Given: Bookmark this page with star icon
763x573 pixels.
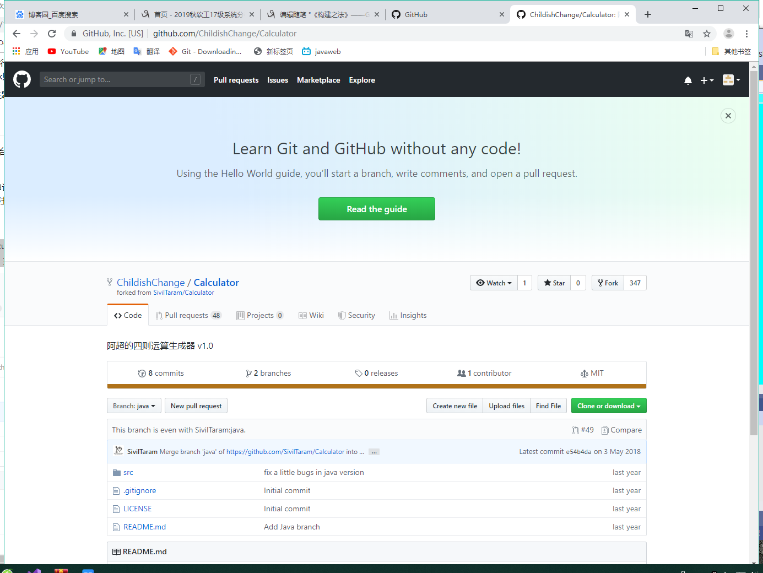Looking at the screenshot, I should 707,34.
